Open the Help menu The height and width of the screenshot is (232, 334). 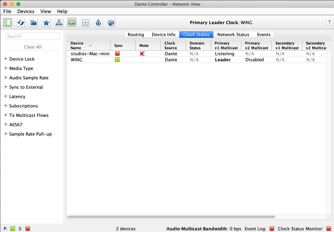tap(62, 11)
